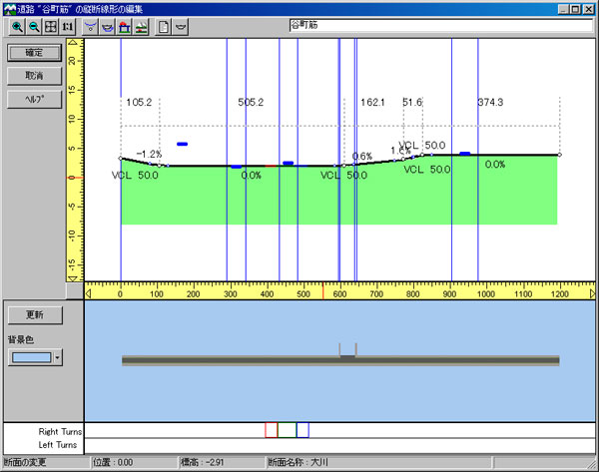Open help with the ﾍﾙﾌﾟ button
The height and width of the screenshot is (472, 599).
(x=34, y=99)
